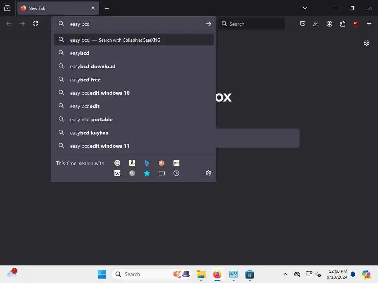Choose 'easy bcdedit windows 10' suggestion
This screenshot has width=378, height=283.
point(134,92)
